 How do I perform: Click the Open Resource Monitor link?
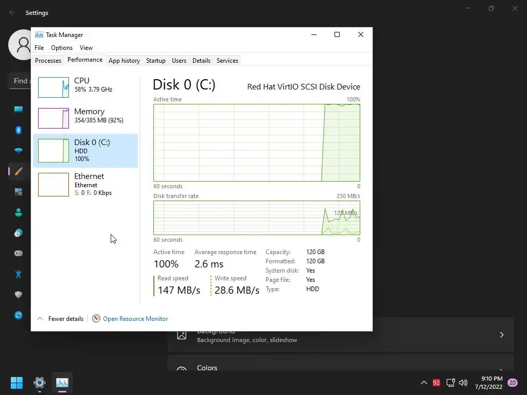[x=135, y=319]
